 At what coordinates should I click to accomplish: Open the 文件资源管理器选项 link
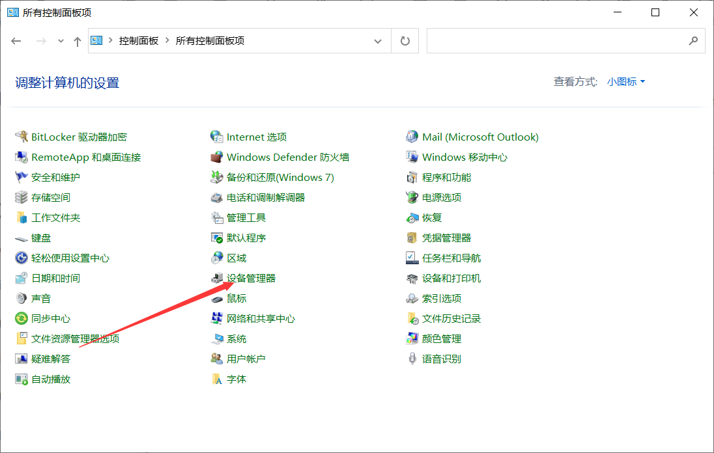click(75, 339)
